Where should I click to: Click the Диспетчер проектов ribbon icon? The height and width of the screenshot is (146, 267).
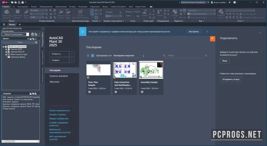(7, 14)
